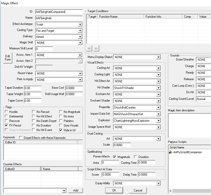This screenshot has height=195, width=211.
Task: Click the Magic item description box
Action: [x=190, y=125]
